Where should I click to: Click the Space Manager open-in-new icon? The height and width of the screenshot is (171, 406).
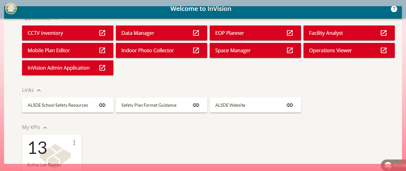290,50
